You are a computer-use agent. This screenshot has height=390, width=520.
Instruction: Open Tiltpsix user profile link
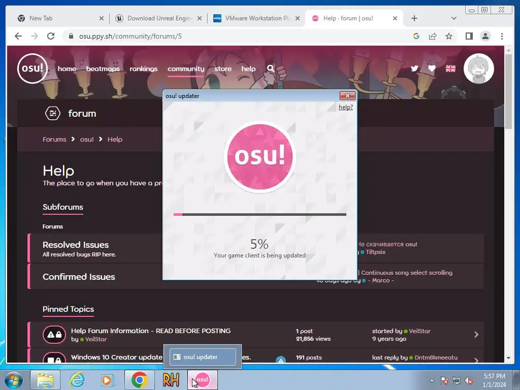tap(375, 252)
